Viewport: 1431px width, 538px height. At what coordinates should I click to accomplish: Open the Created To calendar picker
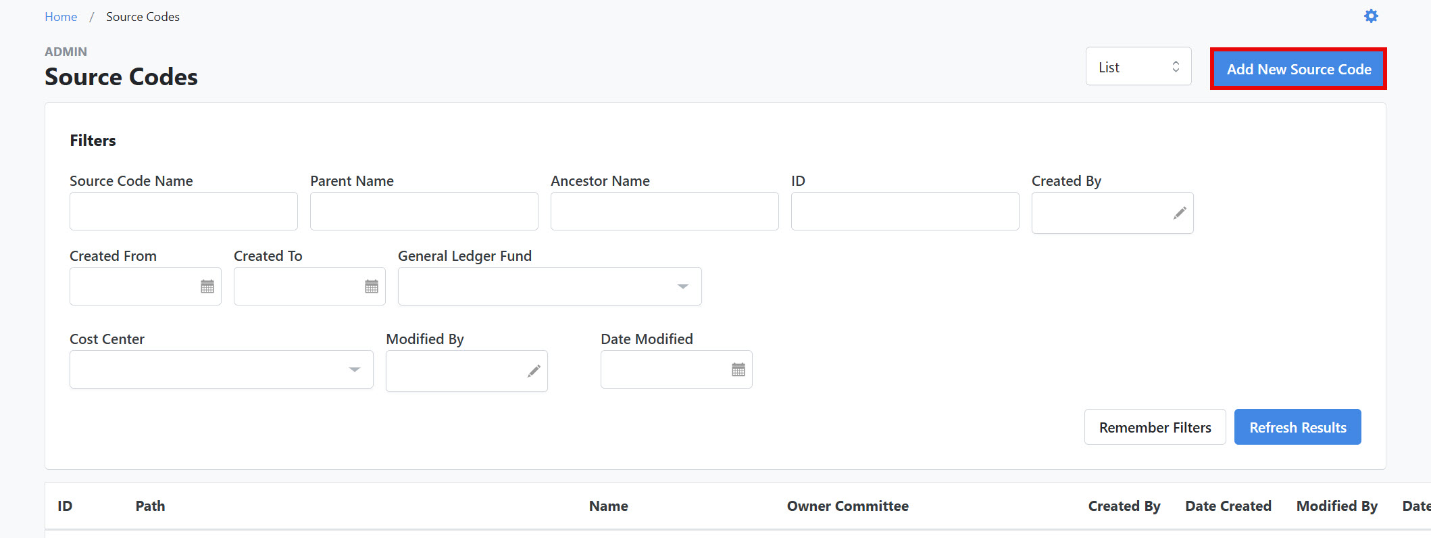click(x=371, y=287)
